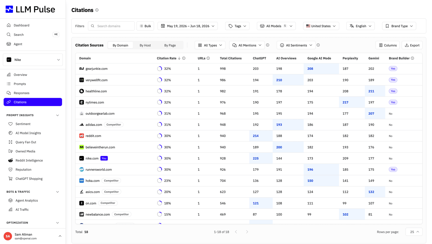Click the healthline.com favicon
Viewport: 432px width, 244px height.
(82, 91)
